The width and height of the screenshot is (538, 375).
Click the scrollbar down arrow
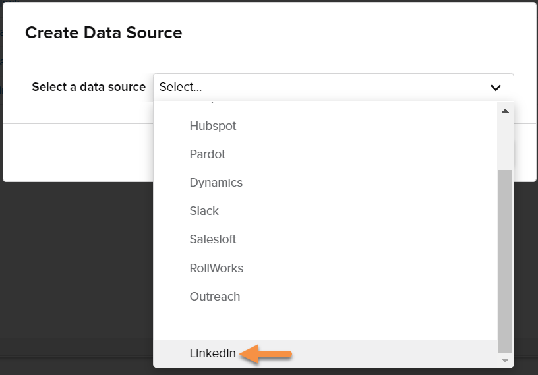click(x=505, y=361)
